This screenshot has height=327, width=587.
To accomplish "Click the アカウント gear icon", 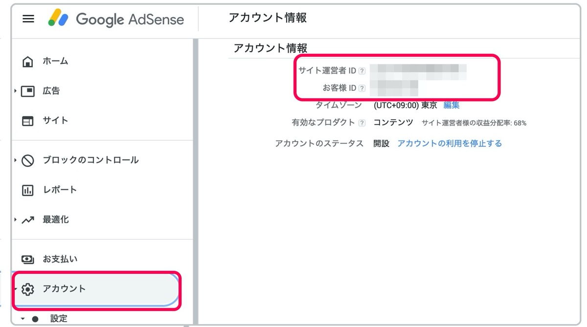I will [x=28, y=289].
